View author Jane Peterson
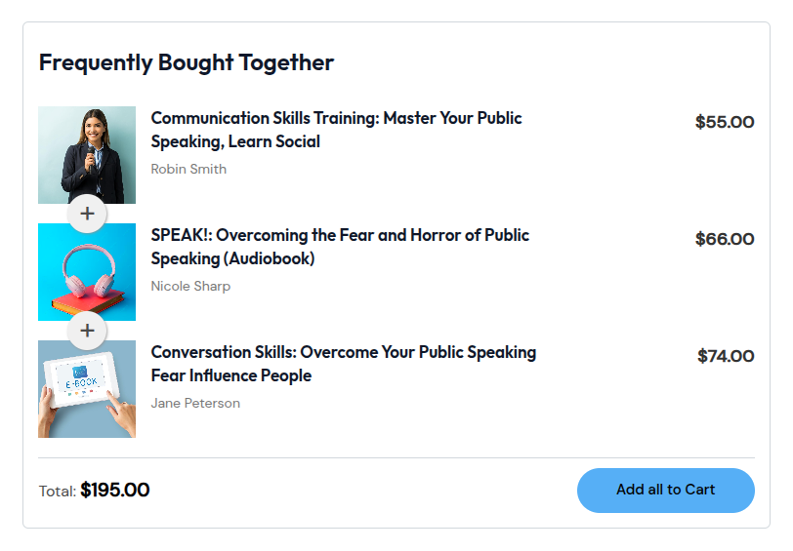 point(195,403)
